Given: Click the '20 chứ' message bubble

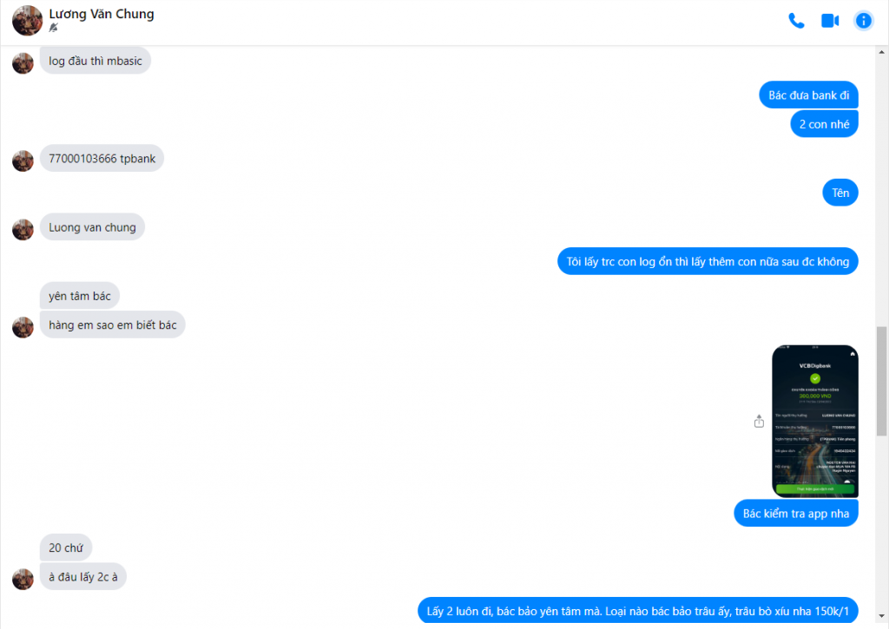Looking at the screenshot, I should (x=66, y=547).
